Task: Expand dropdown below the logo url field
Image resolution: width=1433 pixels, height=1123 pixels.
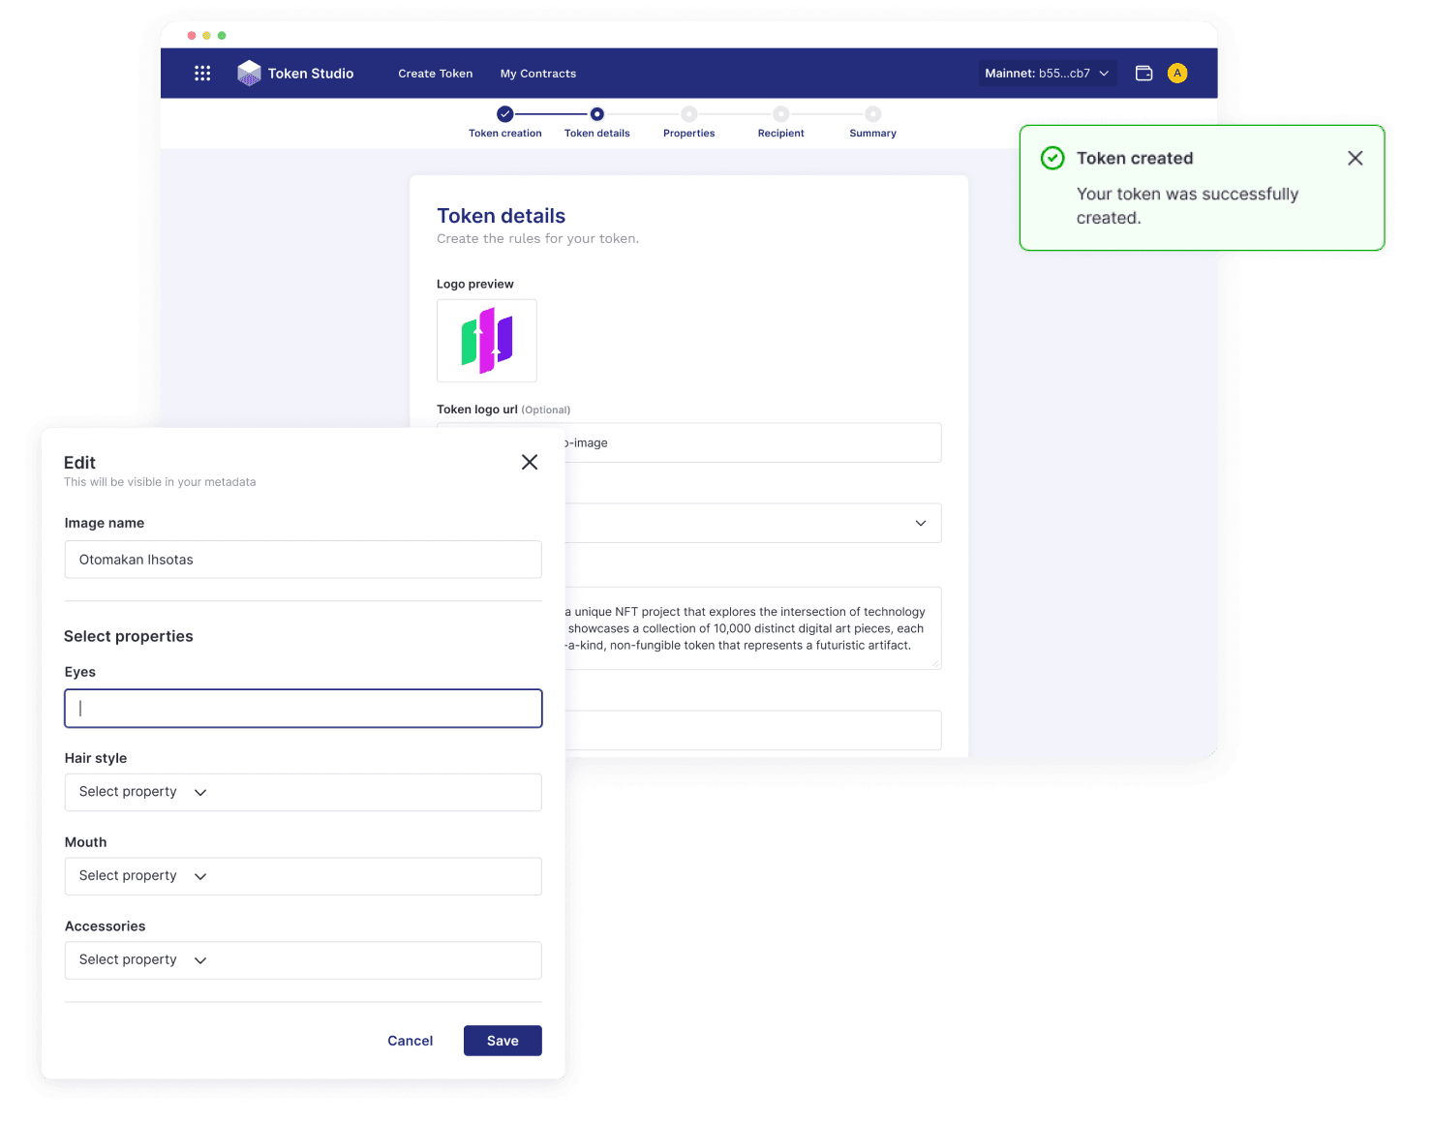Action: (752, 523)
